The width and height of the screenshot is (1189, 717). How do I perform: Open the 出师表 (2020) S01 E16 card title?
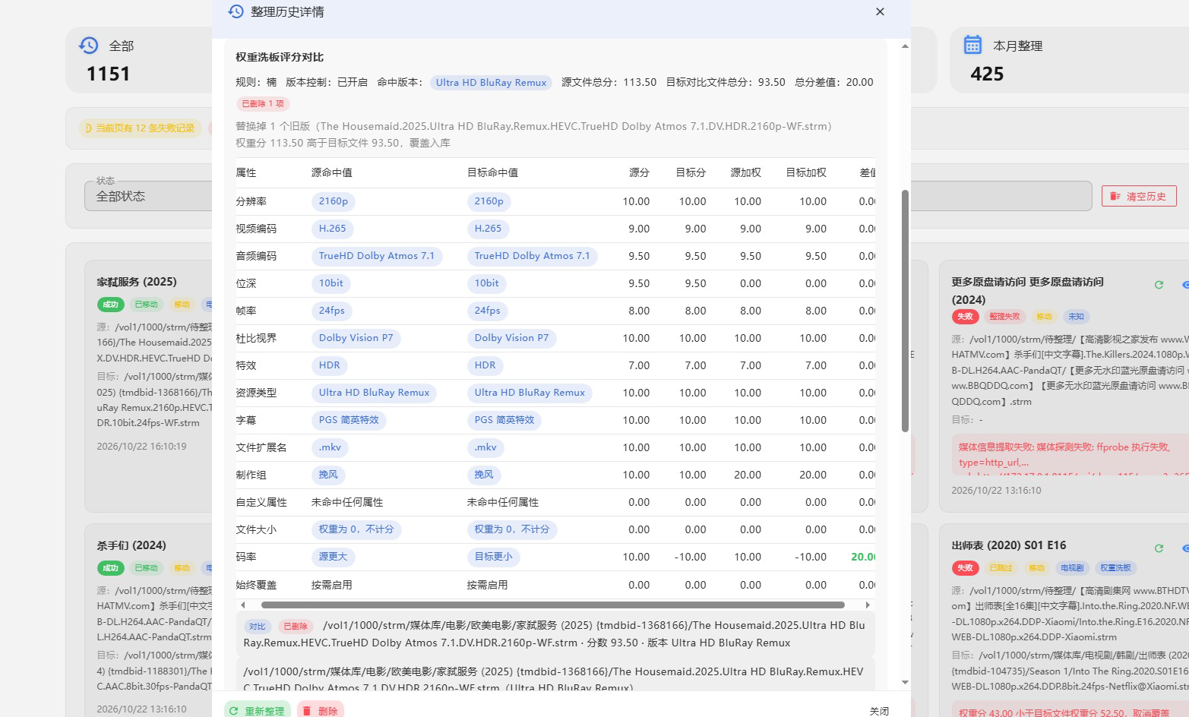coord(1008,545)
